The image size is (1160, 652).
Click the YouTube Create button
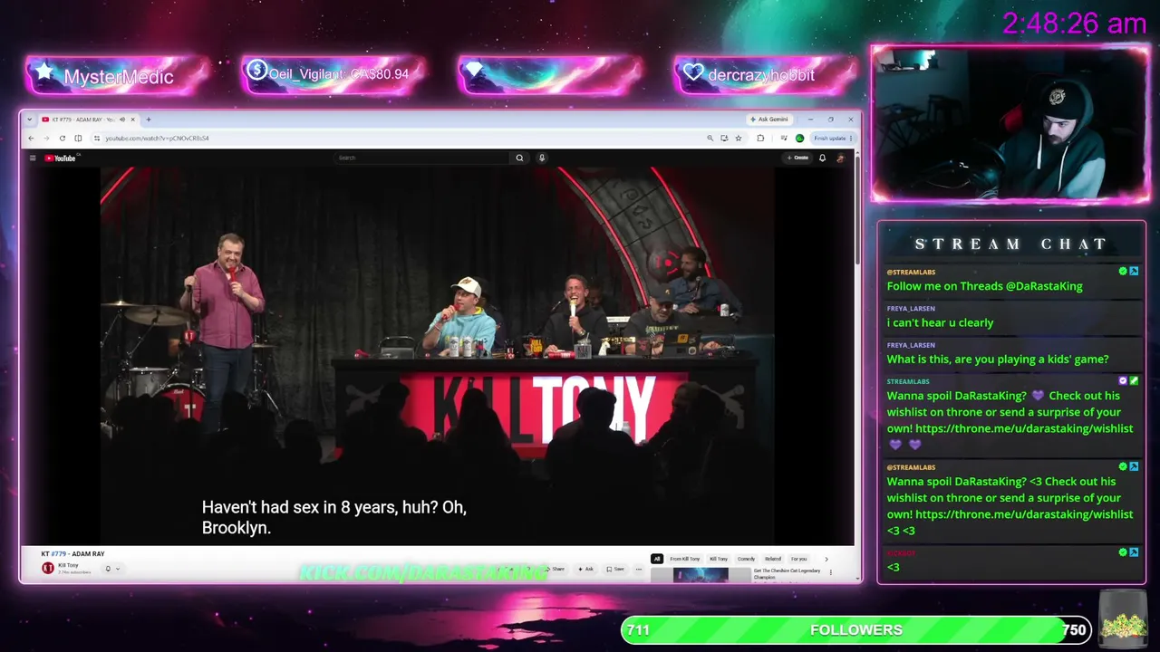(797, 158)
